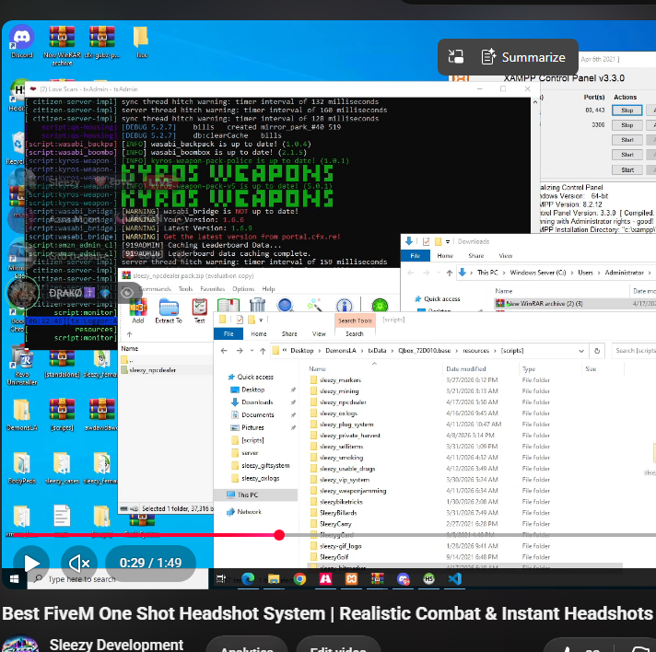Click the up-one-level arrow in WinRAR
Viewport: 656px width, 652px height.
click(x=129, y=334)
